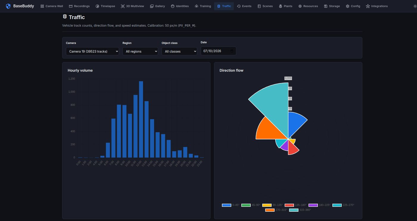Click the traffic light icon beside Traffic heading

[x=65, y=17]
